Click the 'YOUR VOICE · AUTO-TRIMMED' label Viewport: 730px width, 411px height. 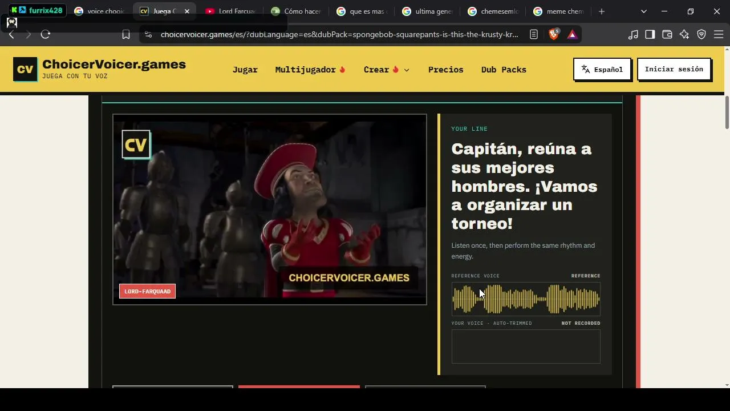[x=492, y=323]
